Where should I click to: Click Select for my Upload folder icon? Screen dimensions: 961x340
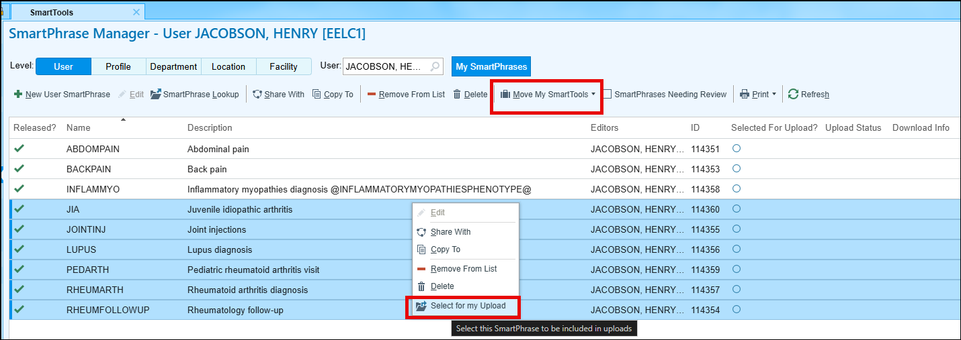tap(421, 306)
